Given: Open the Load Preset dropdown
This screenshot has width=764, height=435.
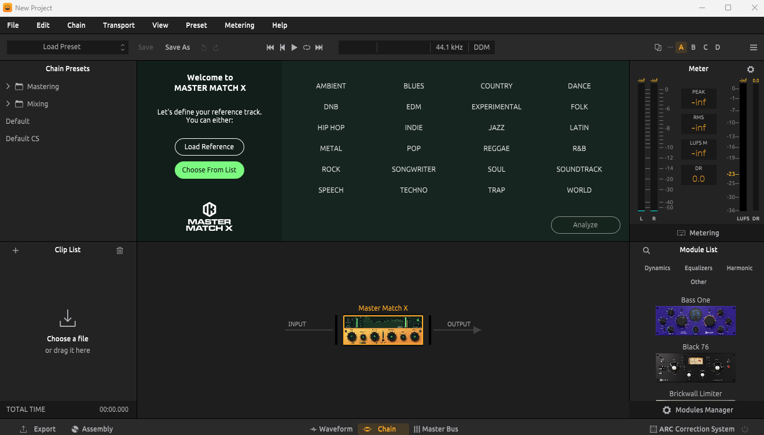Looking at the screenshot, I should [x=67, y=47].
